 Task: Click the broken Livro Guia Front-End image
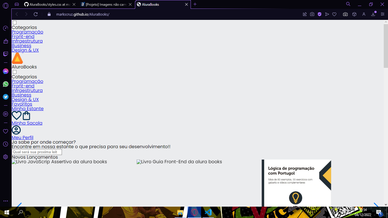(x=179, y=162)
